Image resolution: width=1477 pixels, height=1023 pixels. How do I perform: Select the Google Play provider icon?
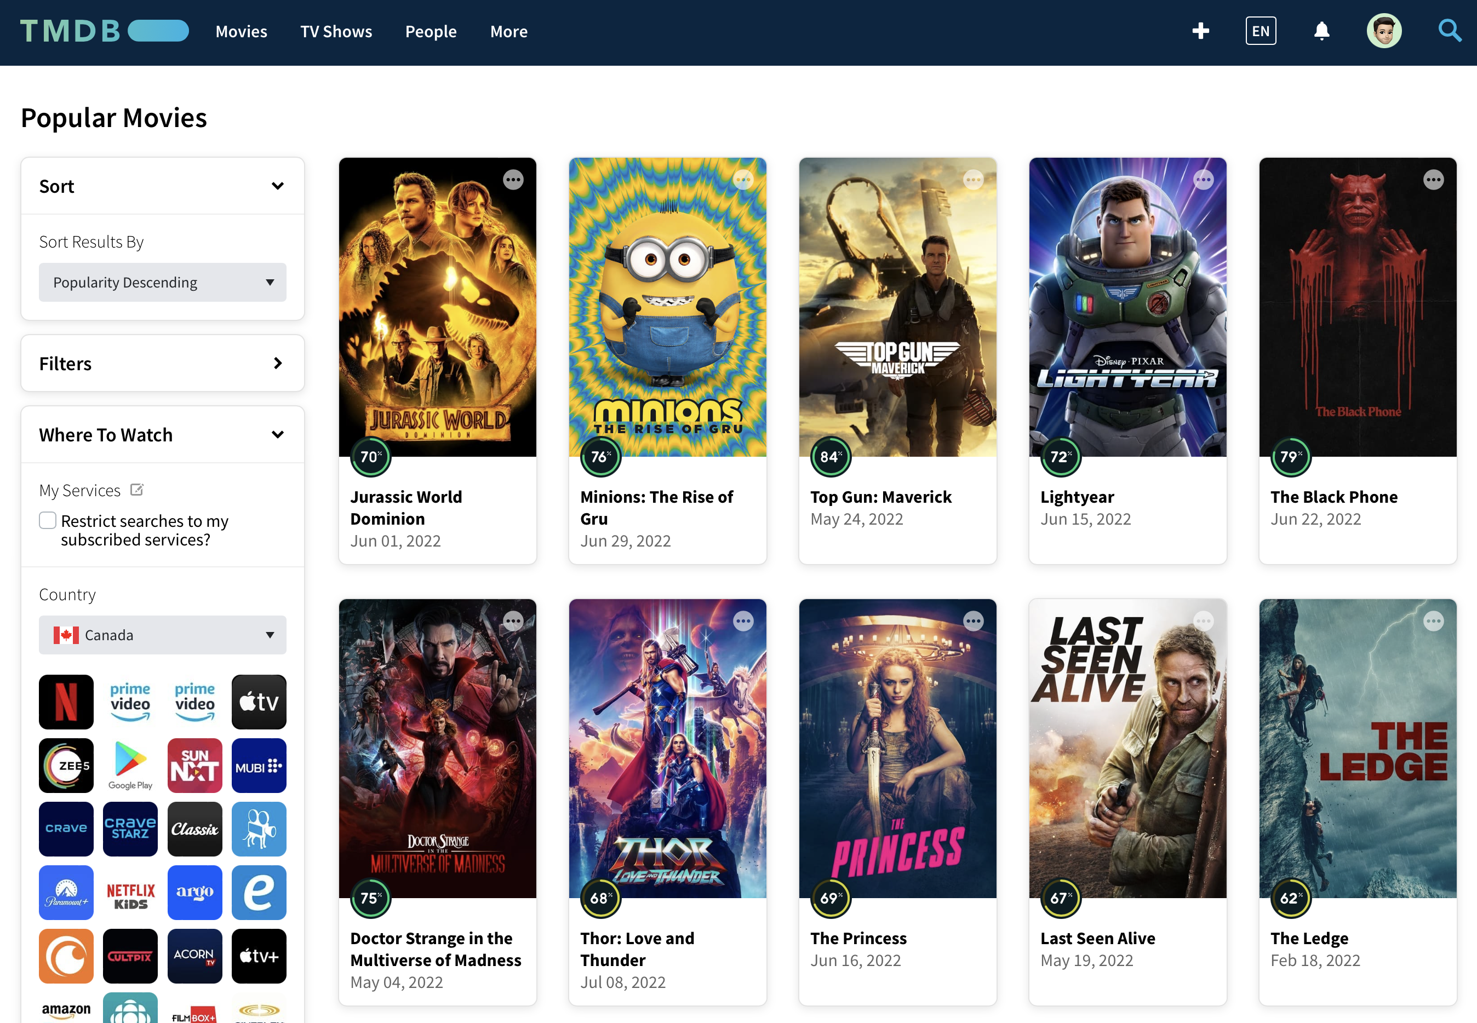(130, 765)
